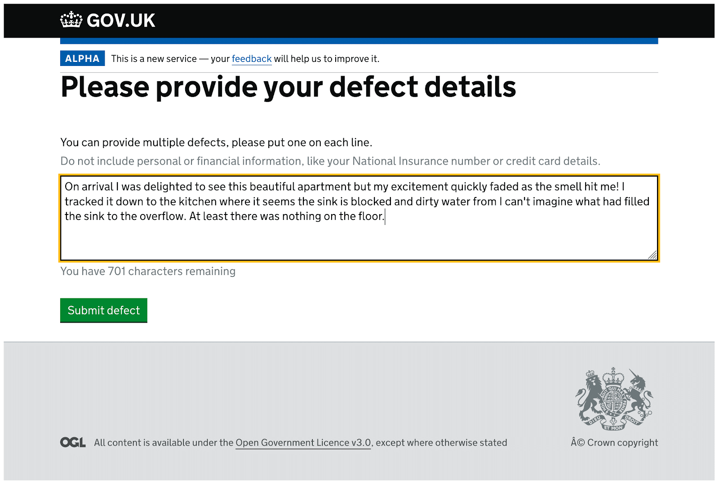Screen dimensions: 719x486
Task: Click the OGL logo in the footer
Action: coord(73,442)
